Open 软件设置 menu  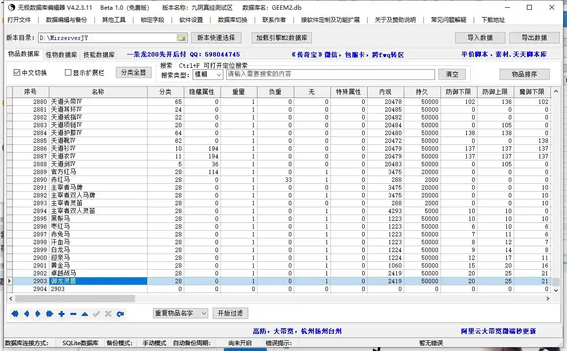point(191,20)
